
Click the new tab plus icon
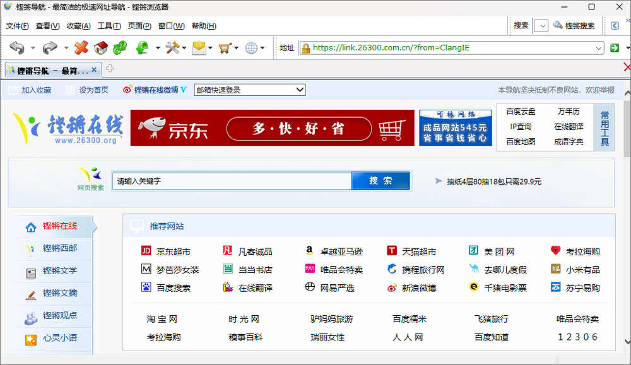[110, 68]
